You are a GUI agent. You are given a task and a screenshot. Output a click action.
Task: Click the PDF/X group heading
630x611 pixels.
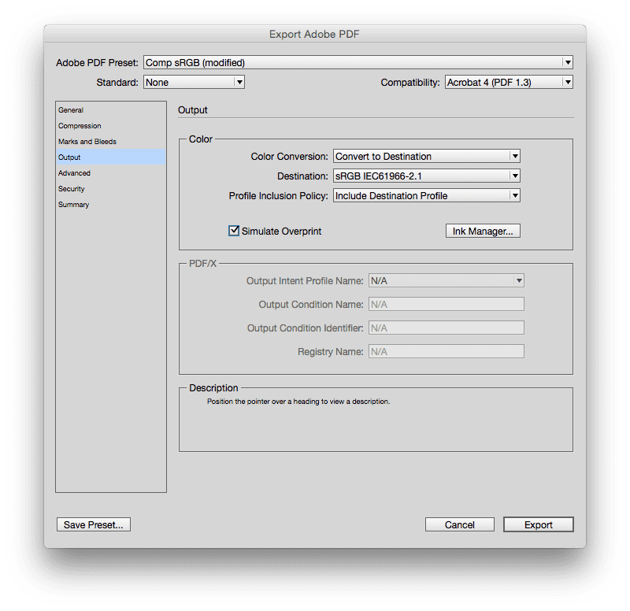(202, 264)
